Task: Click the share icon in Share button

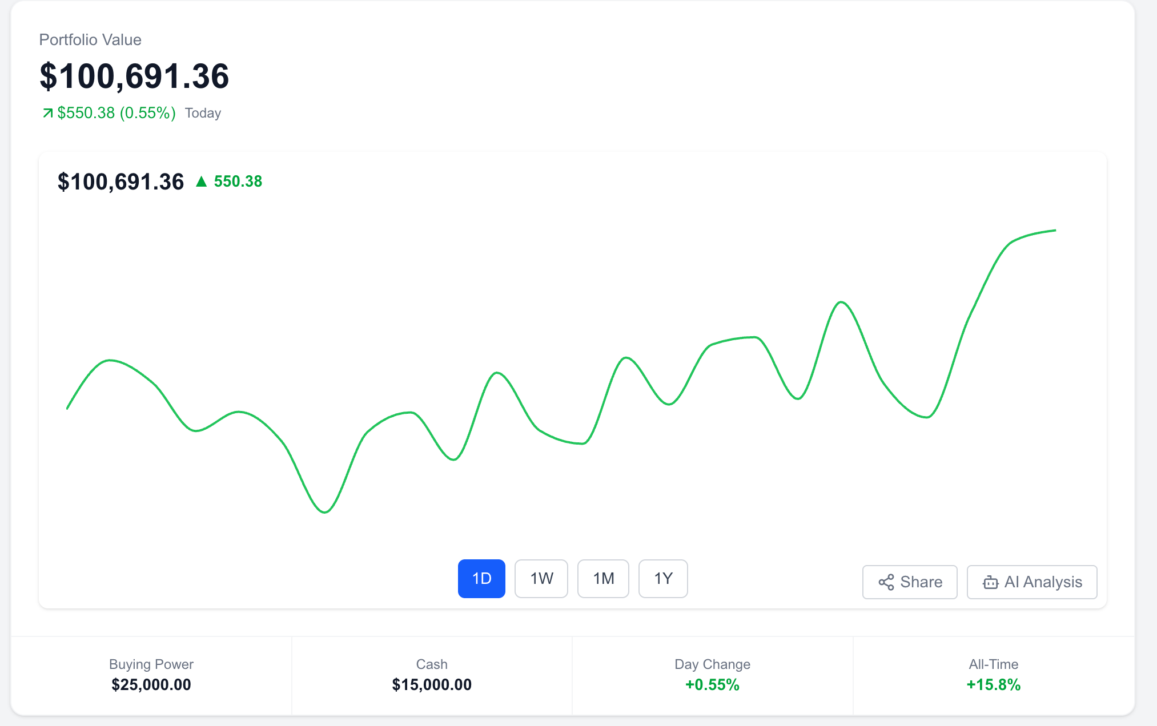Action: pyautogui.click(x=886, y=582)
